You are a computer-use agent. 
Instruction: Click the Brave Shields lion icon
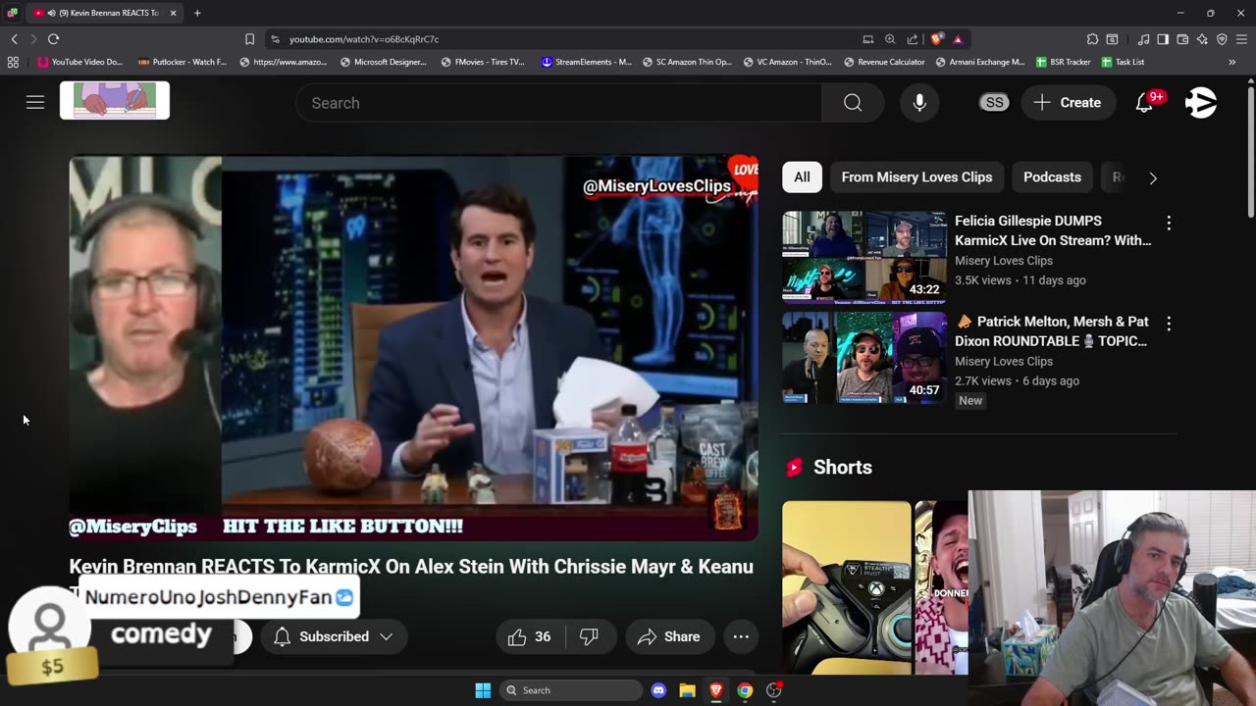tap(937, 39)
